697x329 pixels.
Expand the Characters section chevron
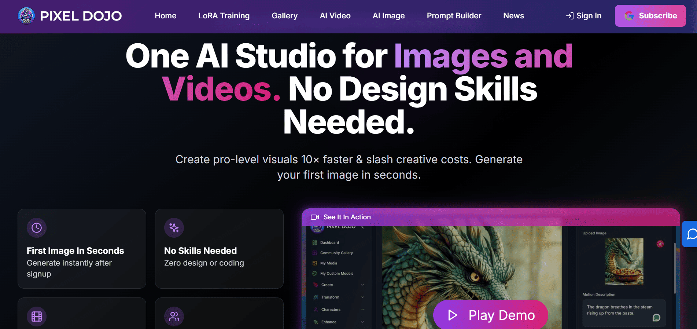coord(362,310)
